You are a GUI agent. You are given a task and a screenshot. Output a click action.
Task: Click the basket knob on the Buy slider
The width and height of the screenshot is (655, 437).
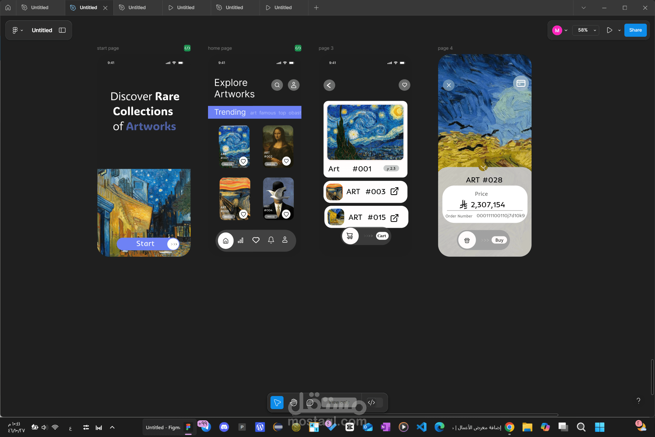[467, 240]
